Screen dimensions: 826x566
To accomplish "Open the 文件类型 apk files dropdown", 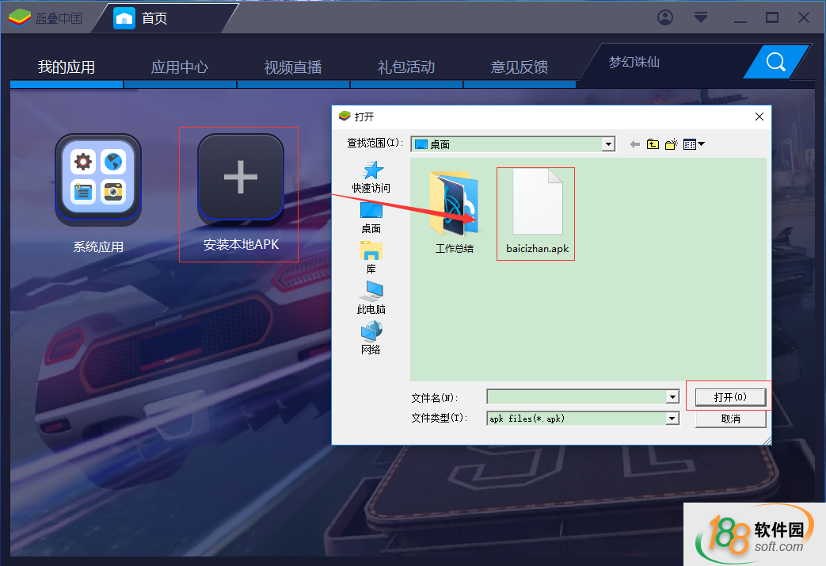I will point(672,419).
